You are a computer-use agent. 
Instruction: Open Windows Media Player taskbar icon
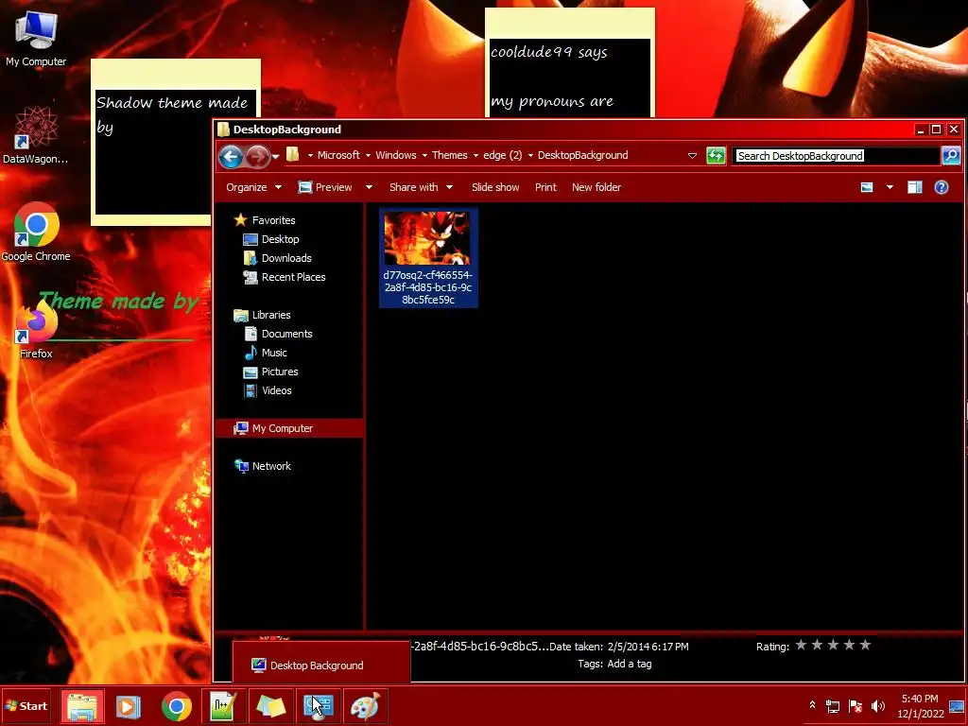click(x=129, y=706)
